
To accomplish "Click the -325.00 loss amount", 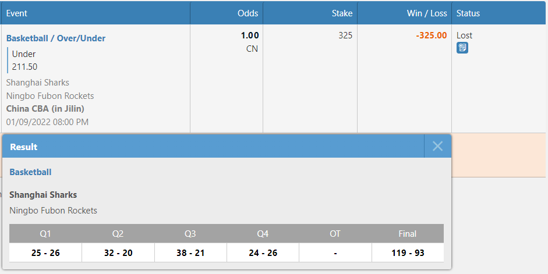I will [431, 35].
